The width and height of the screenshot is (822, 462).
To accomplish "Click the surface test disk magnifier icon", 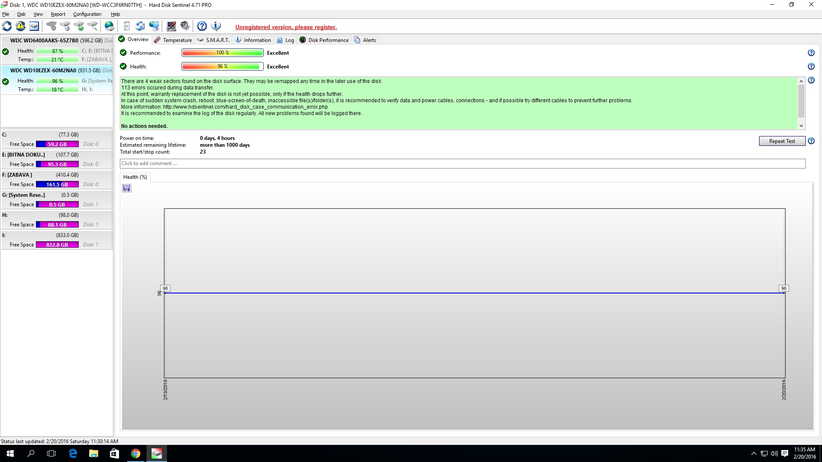I will pos(92,26).
